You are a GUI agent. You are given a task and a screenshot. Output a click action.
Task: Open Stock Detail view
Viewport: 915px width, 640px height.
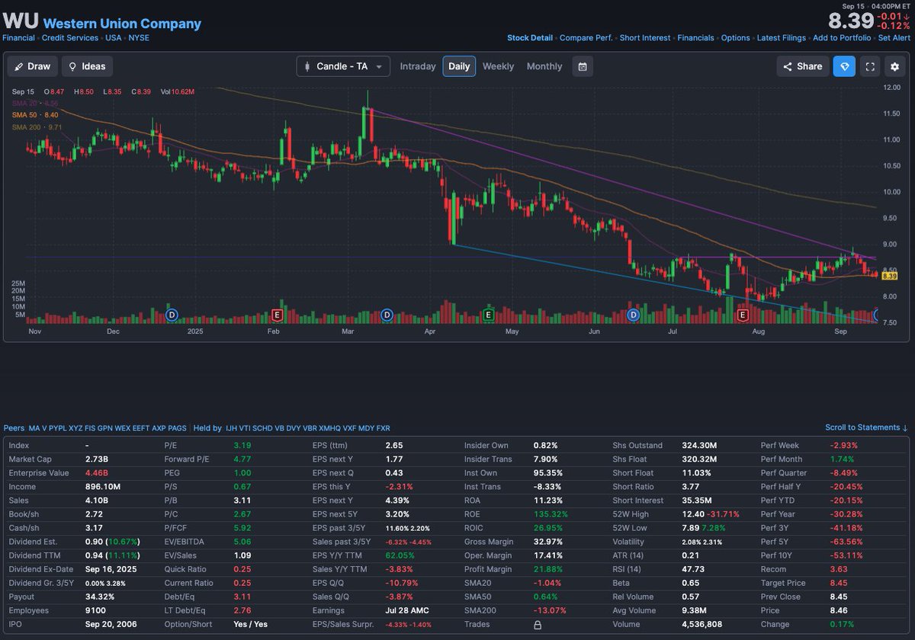(530, 38)
